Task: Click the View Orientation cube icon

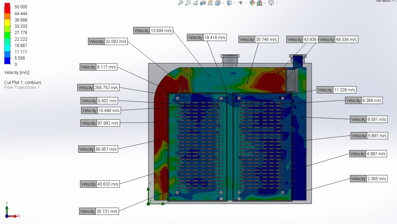Action: pos(218,3)
